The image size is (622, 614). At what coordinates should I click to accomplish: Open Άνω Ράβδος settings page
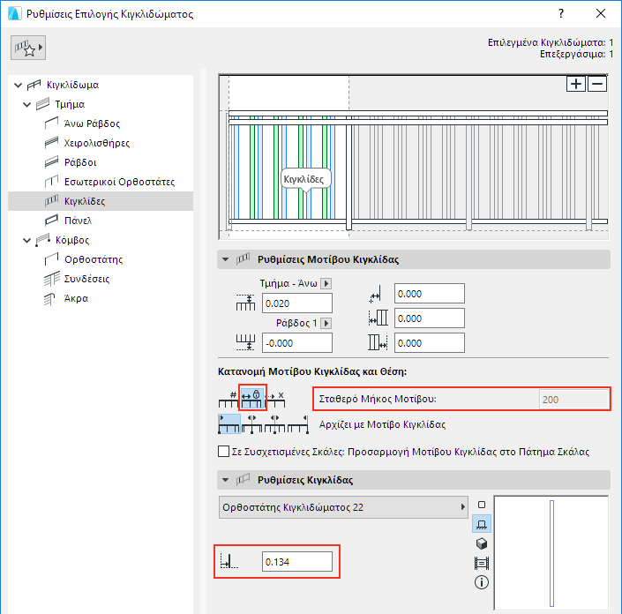click(x=92, y=124)
